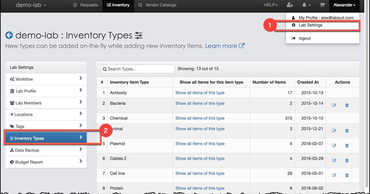Click the delete trash icon for Plasmid
The width and height of the screenshot is (370, 194).
[x=347, y=145]
